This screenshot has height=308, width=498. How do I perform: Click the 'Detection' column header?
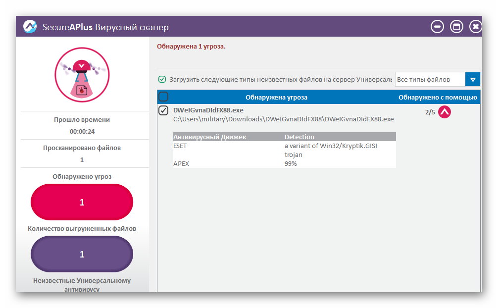(x=299, y=137)
